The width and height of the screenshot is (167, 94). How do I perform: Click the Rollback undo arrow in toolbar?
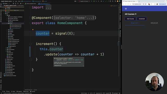[112, 1]
